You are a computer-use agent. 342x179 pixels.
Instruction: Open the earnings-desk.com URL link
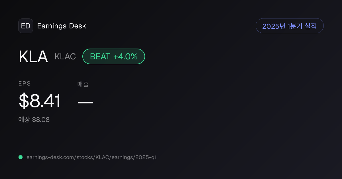[91, 157]
